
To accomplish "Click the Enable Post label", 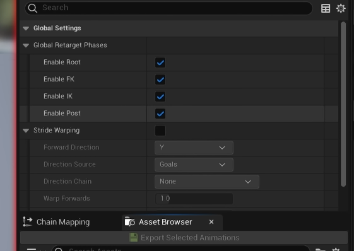I will 62,113.
